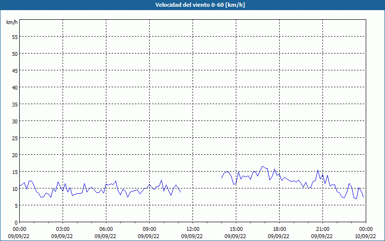The image size is (385, 241).
Task: Click the y-axis value 0
Action: coord(16,223)
